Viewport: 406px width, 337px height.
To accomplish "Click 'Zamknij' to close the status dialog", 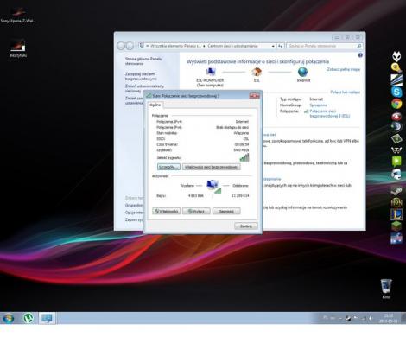I will tap(246, 226).
